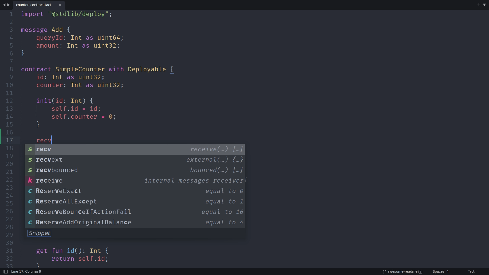
Task: Click the counter_contract.tact tab
Action: (34, 4)
